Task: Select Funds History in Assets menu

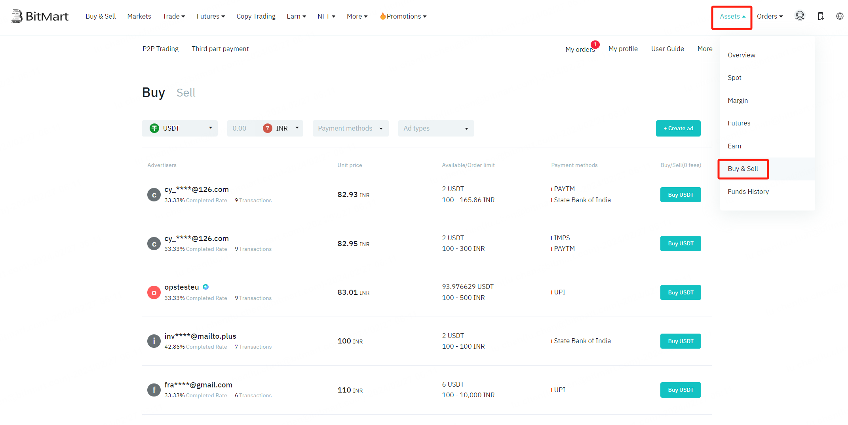Action: [x=767, y=192]
